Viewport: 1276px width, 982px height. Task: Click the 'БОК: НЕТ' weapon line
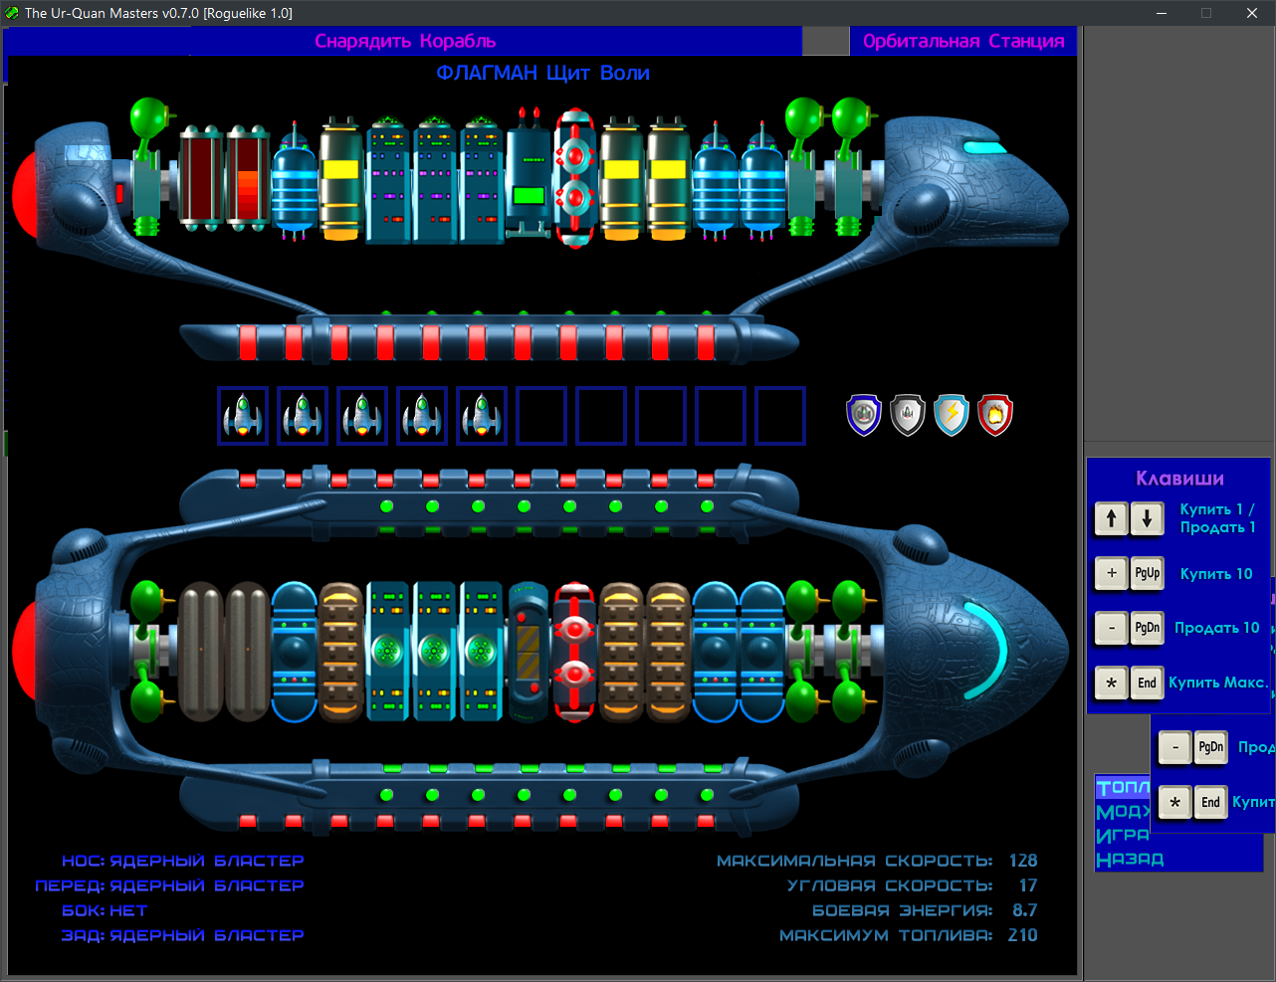coord(105,910)
